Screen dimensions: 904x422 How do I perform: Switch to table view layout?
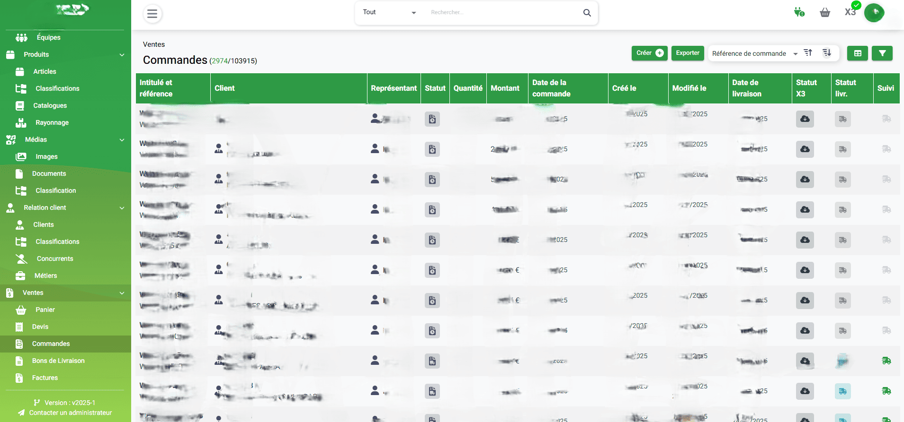(x=858, y=53)
